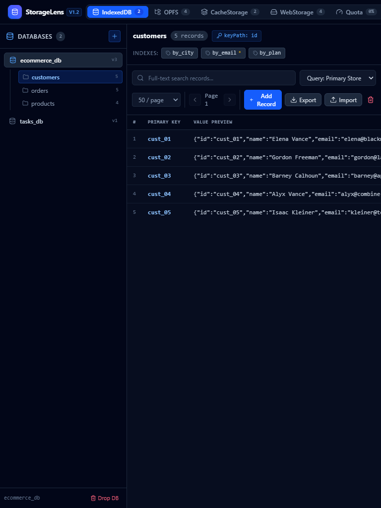Open the products object store
Viewport: 381px width, 508px height.
(x=70, y=103)
